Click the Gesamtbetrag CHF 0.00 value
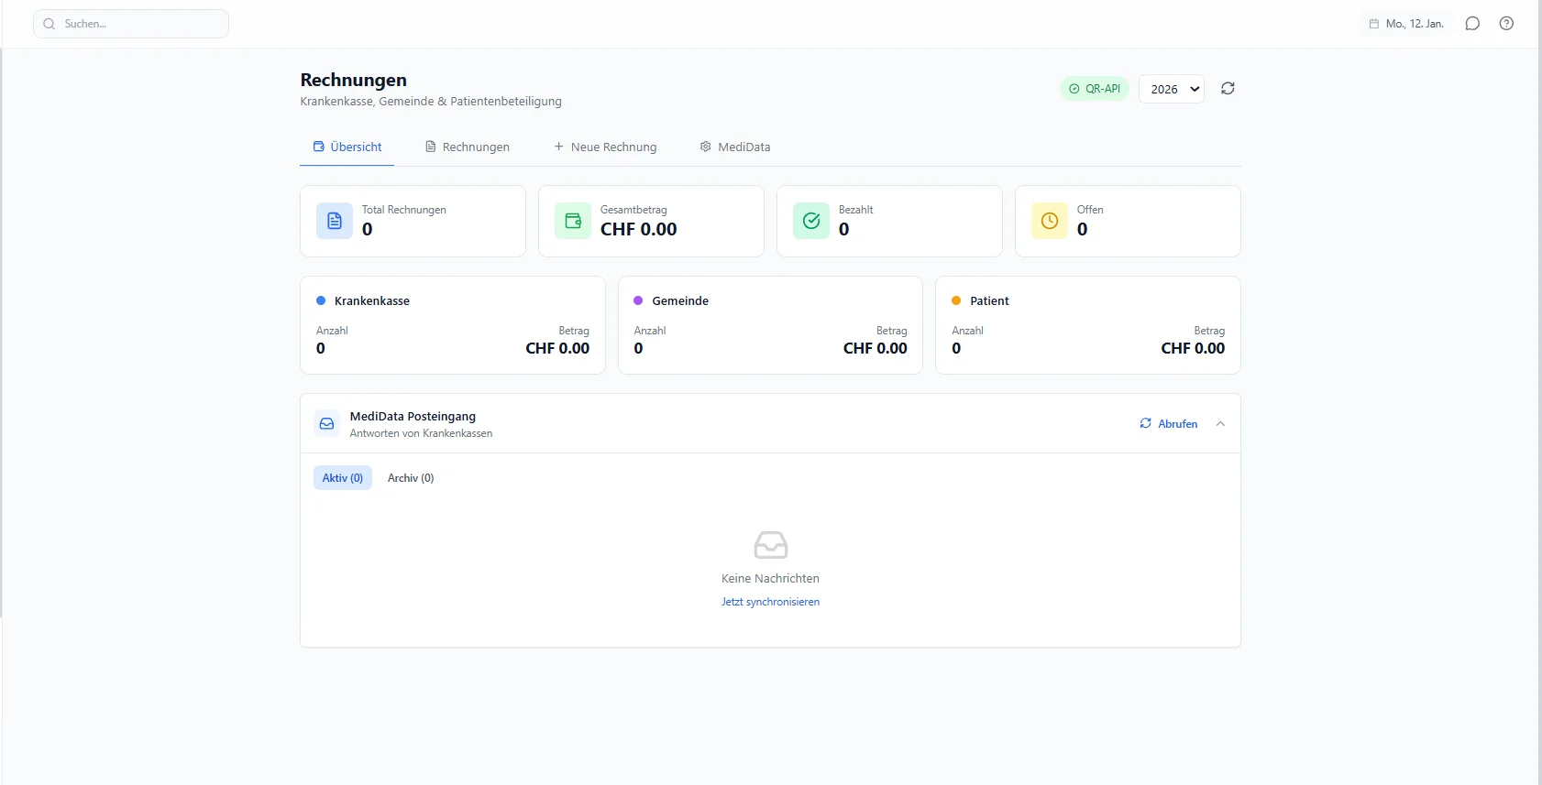 point(639,229)
